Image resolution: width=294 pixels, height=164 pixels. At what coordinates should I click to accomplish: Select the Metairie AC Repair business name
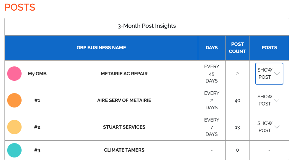pos(124,74)
